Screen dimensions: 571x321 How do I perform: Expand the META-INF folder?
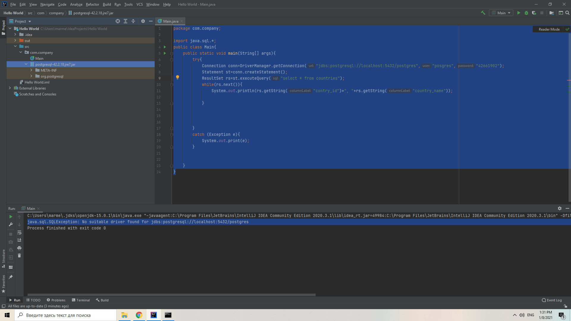coord(31,70)
